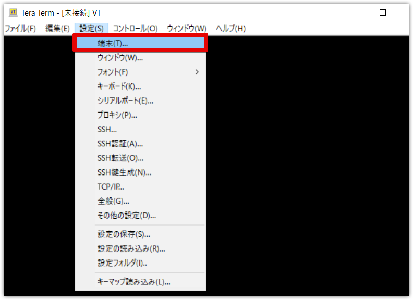Select プロキシ(P)... menu item
Viewport: 413px width, 300px height.
tap(140, 115)
